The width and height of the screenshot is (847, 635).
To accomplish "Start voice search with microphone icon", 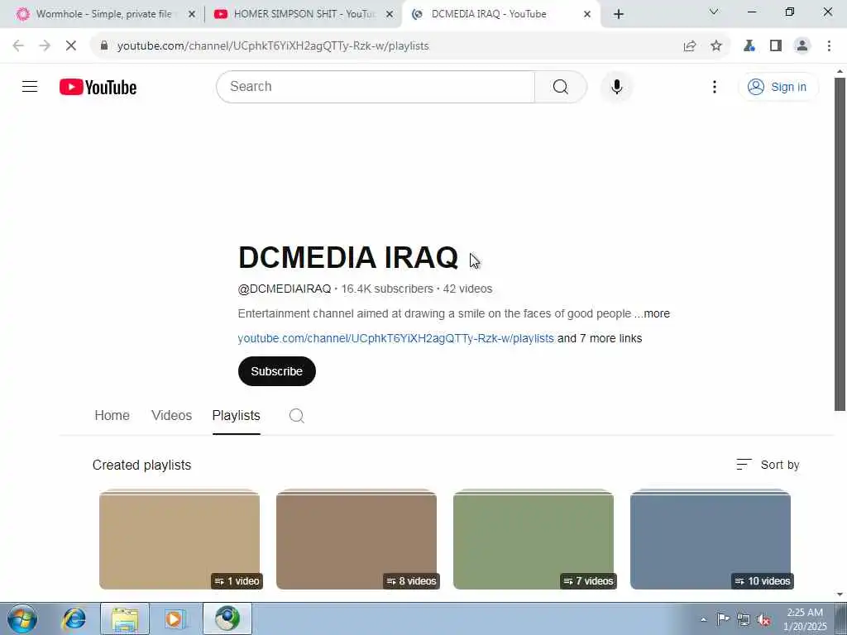I will (616, 86).
